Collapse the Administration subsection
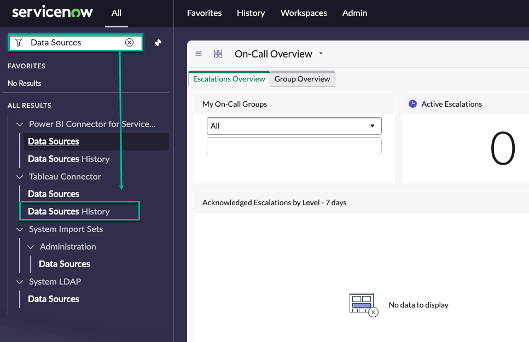 click(31, 247)
